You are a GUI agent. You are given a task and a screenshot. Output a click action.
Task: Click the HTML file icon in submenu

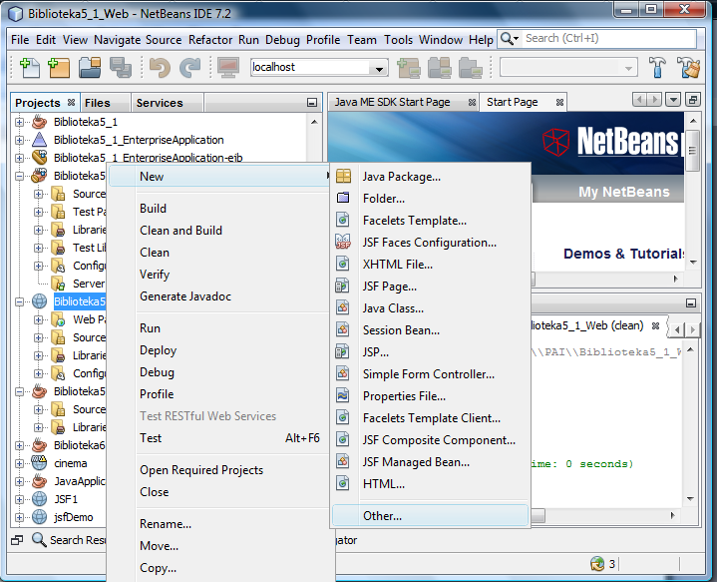[x=343, y=483]
